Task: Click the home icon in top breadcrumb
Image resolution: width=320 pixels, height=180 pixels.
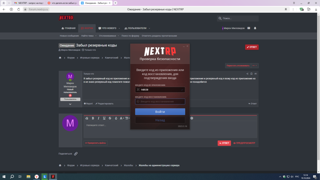Action: (60, 58)
